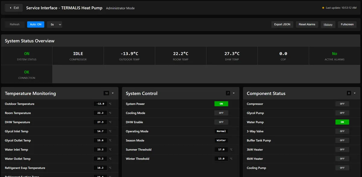The width and height of the screenshot is (362, 177).
Task: Click the CONNECTION OK status card
Action: (x=27, y=74)
